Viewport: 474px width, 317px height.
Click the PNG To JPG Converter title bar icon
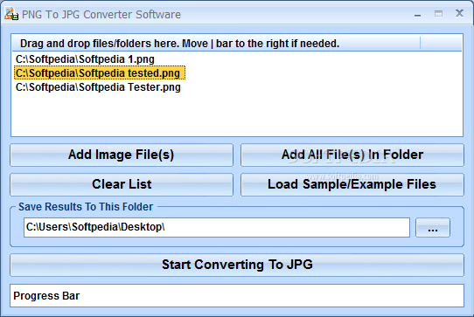(11, 14)
